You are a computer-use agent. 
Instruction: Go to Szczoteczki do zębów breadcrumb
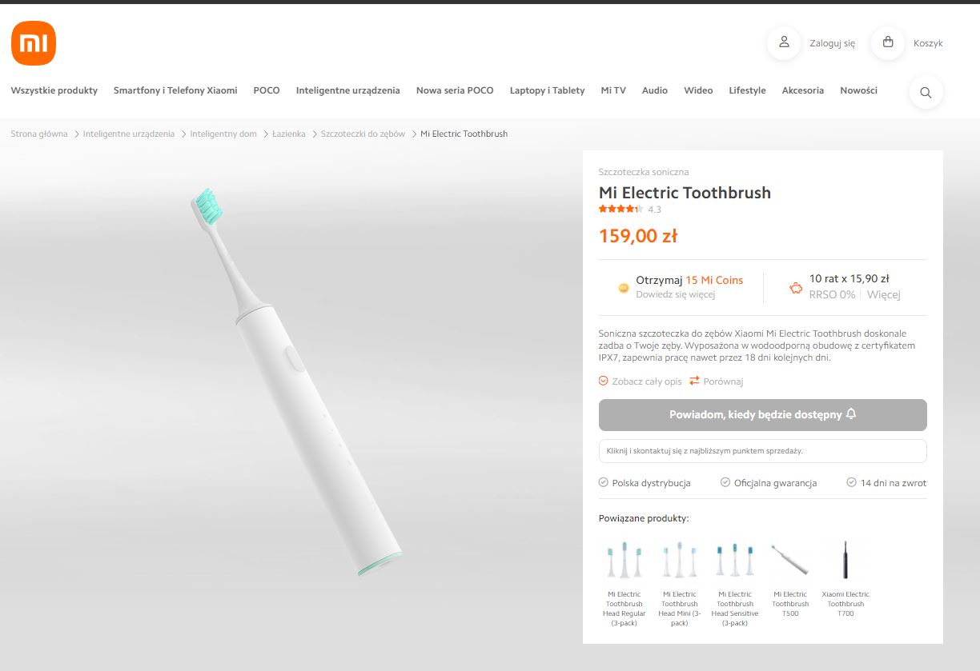(x=363, y=134)
